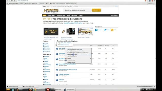Click 'Afficher tous les téléchargements'
Viewport: 162px width, 91px height.
[146, 86]
